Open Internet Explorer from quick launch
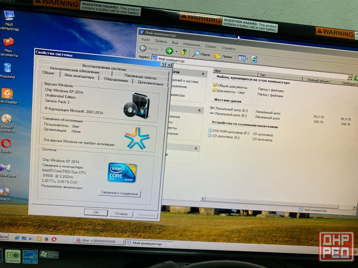 17,238
